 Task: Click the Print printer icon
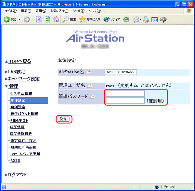pyautogui.click(x=146, y=19)
